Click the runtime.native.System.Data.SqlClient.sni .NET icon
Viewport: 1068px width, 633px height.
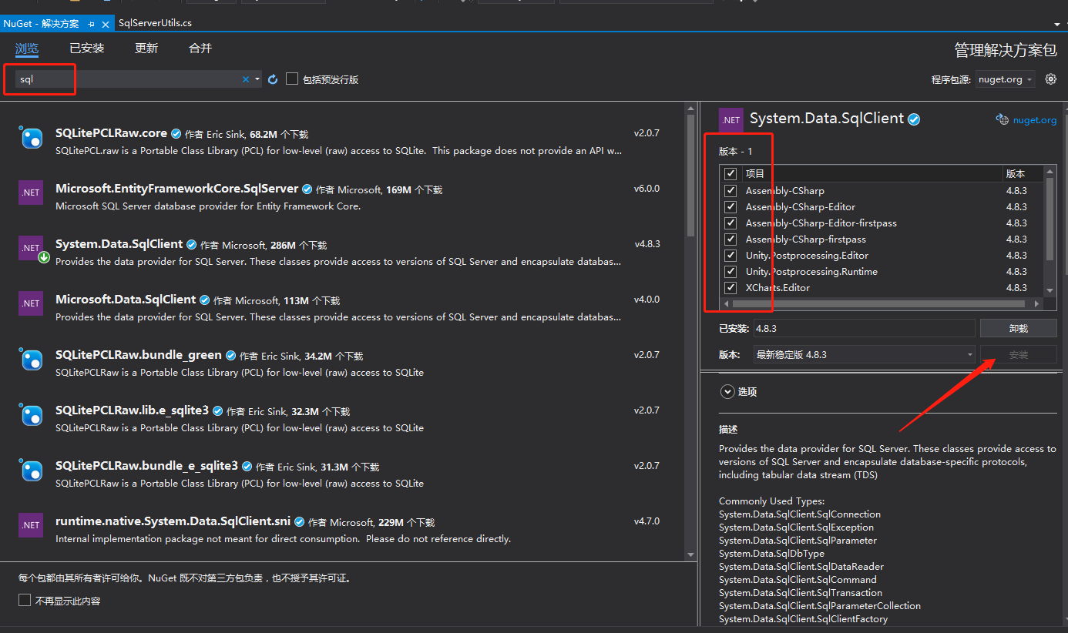click(x=31, y=525)
